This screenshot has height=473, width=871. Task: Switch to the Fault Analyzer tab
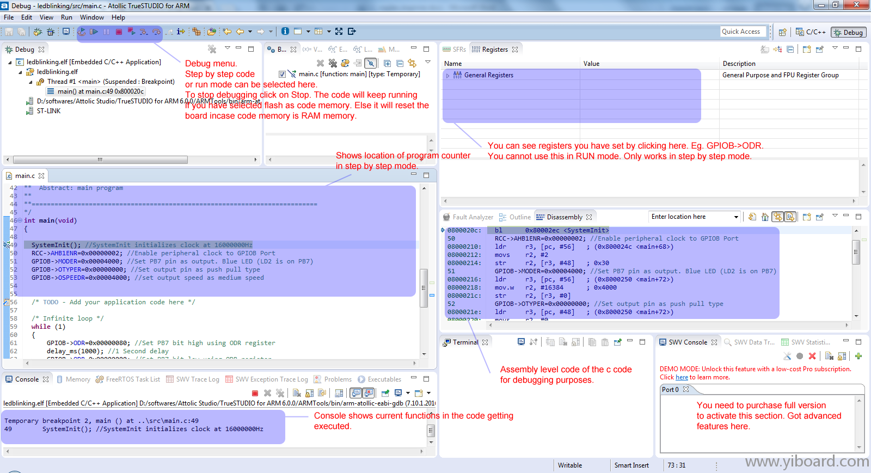click(468, 217)
